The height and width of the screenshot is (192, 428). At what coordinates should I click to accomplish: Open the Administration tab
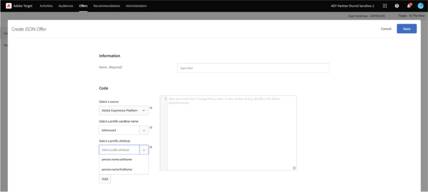coord(136,6)
